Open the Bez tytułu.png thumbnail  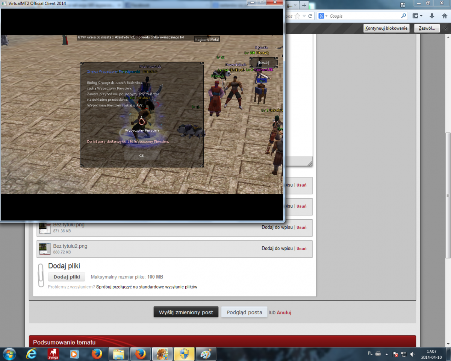pos(45,227)
